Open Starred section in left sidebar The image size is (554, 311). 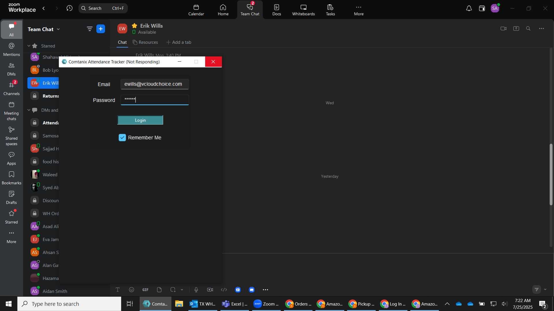tap(12, 217)
